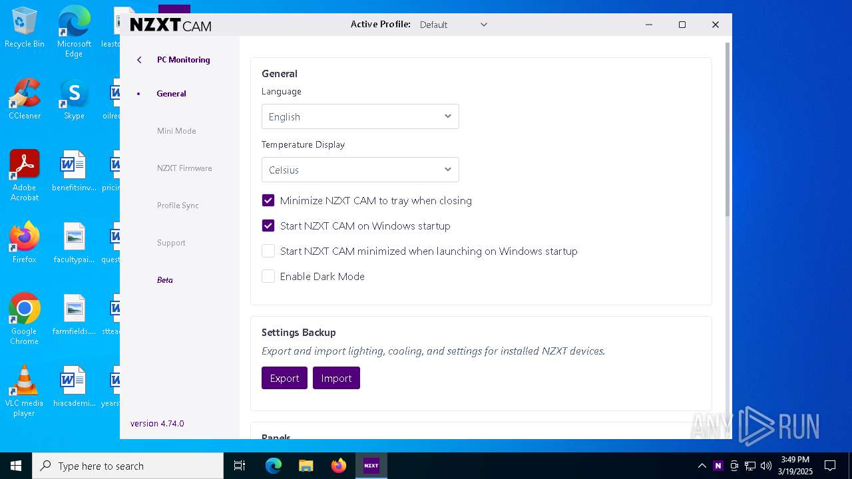Open the VLC media player shortcut
The height and width of the screenshot is (479, 852).
pyautogui.click(x=25, y=391)
